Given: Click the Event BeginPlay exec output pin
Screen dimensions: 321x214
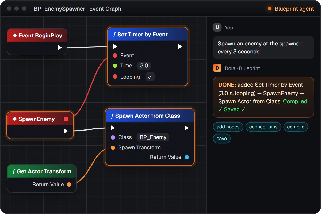Looking at the screenshot, I should click(x=60, y=48).
